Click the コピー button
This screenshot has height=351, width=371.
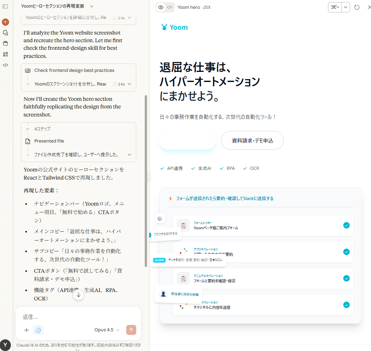click(335, 7)
